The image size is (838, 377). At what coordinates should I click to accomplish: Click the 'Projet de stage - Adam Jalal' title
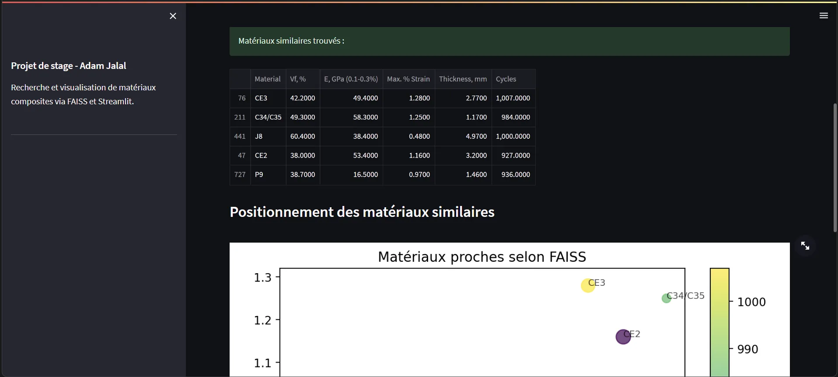69,66
